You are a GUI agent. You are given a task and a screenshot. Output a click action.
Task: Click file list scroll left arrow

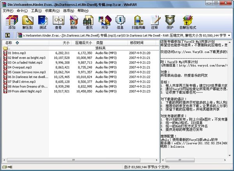click(x=4, y=160)
